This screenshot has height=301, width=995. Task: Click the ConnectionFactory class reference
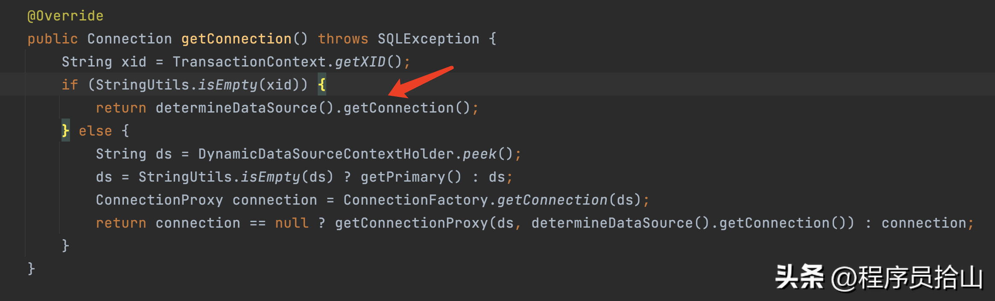pos(416,200)
